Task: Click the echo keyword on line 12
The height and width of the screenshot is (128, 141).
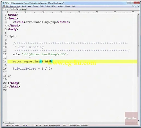Action: pos(16,54)
